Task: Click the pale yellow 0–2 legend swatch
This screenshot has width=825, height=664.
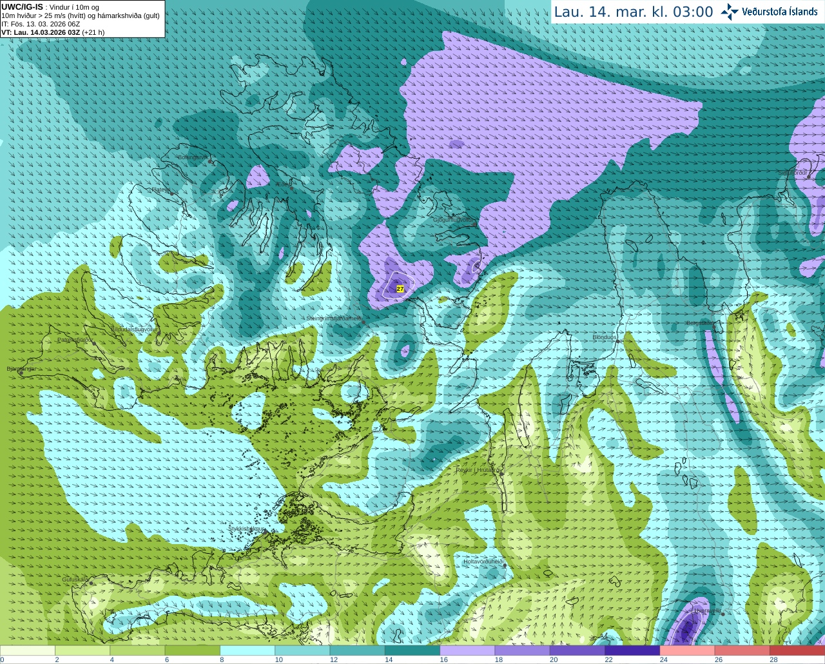Action: click(28, 650)
